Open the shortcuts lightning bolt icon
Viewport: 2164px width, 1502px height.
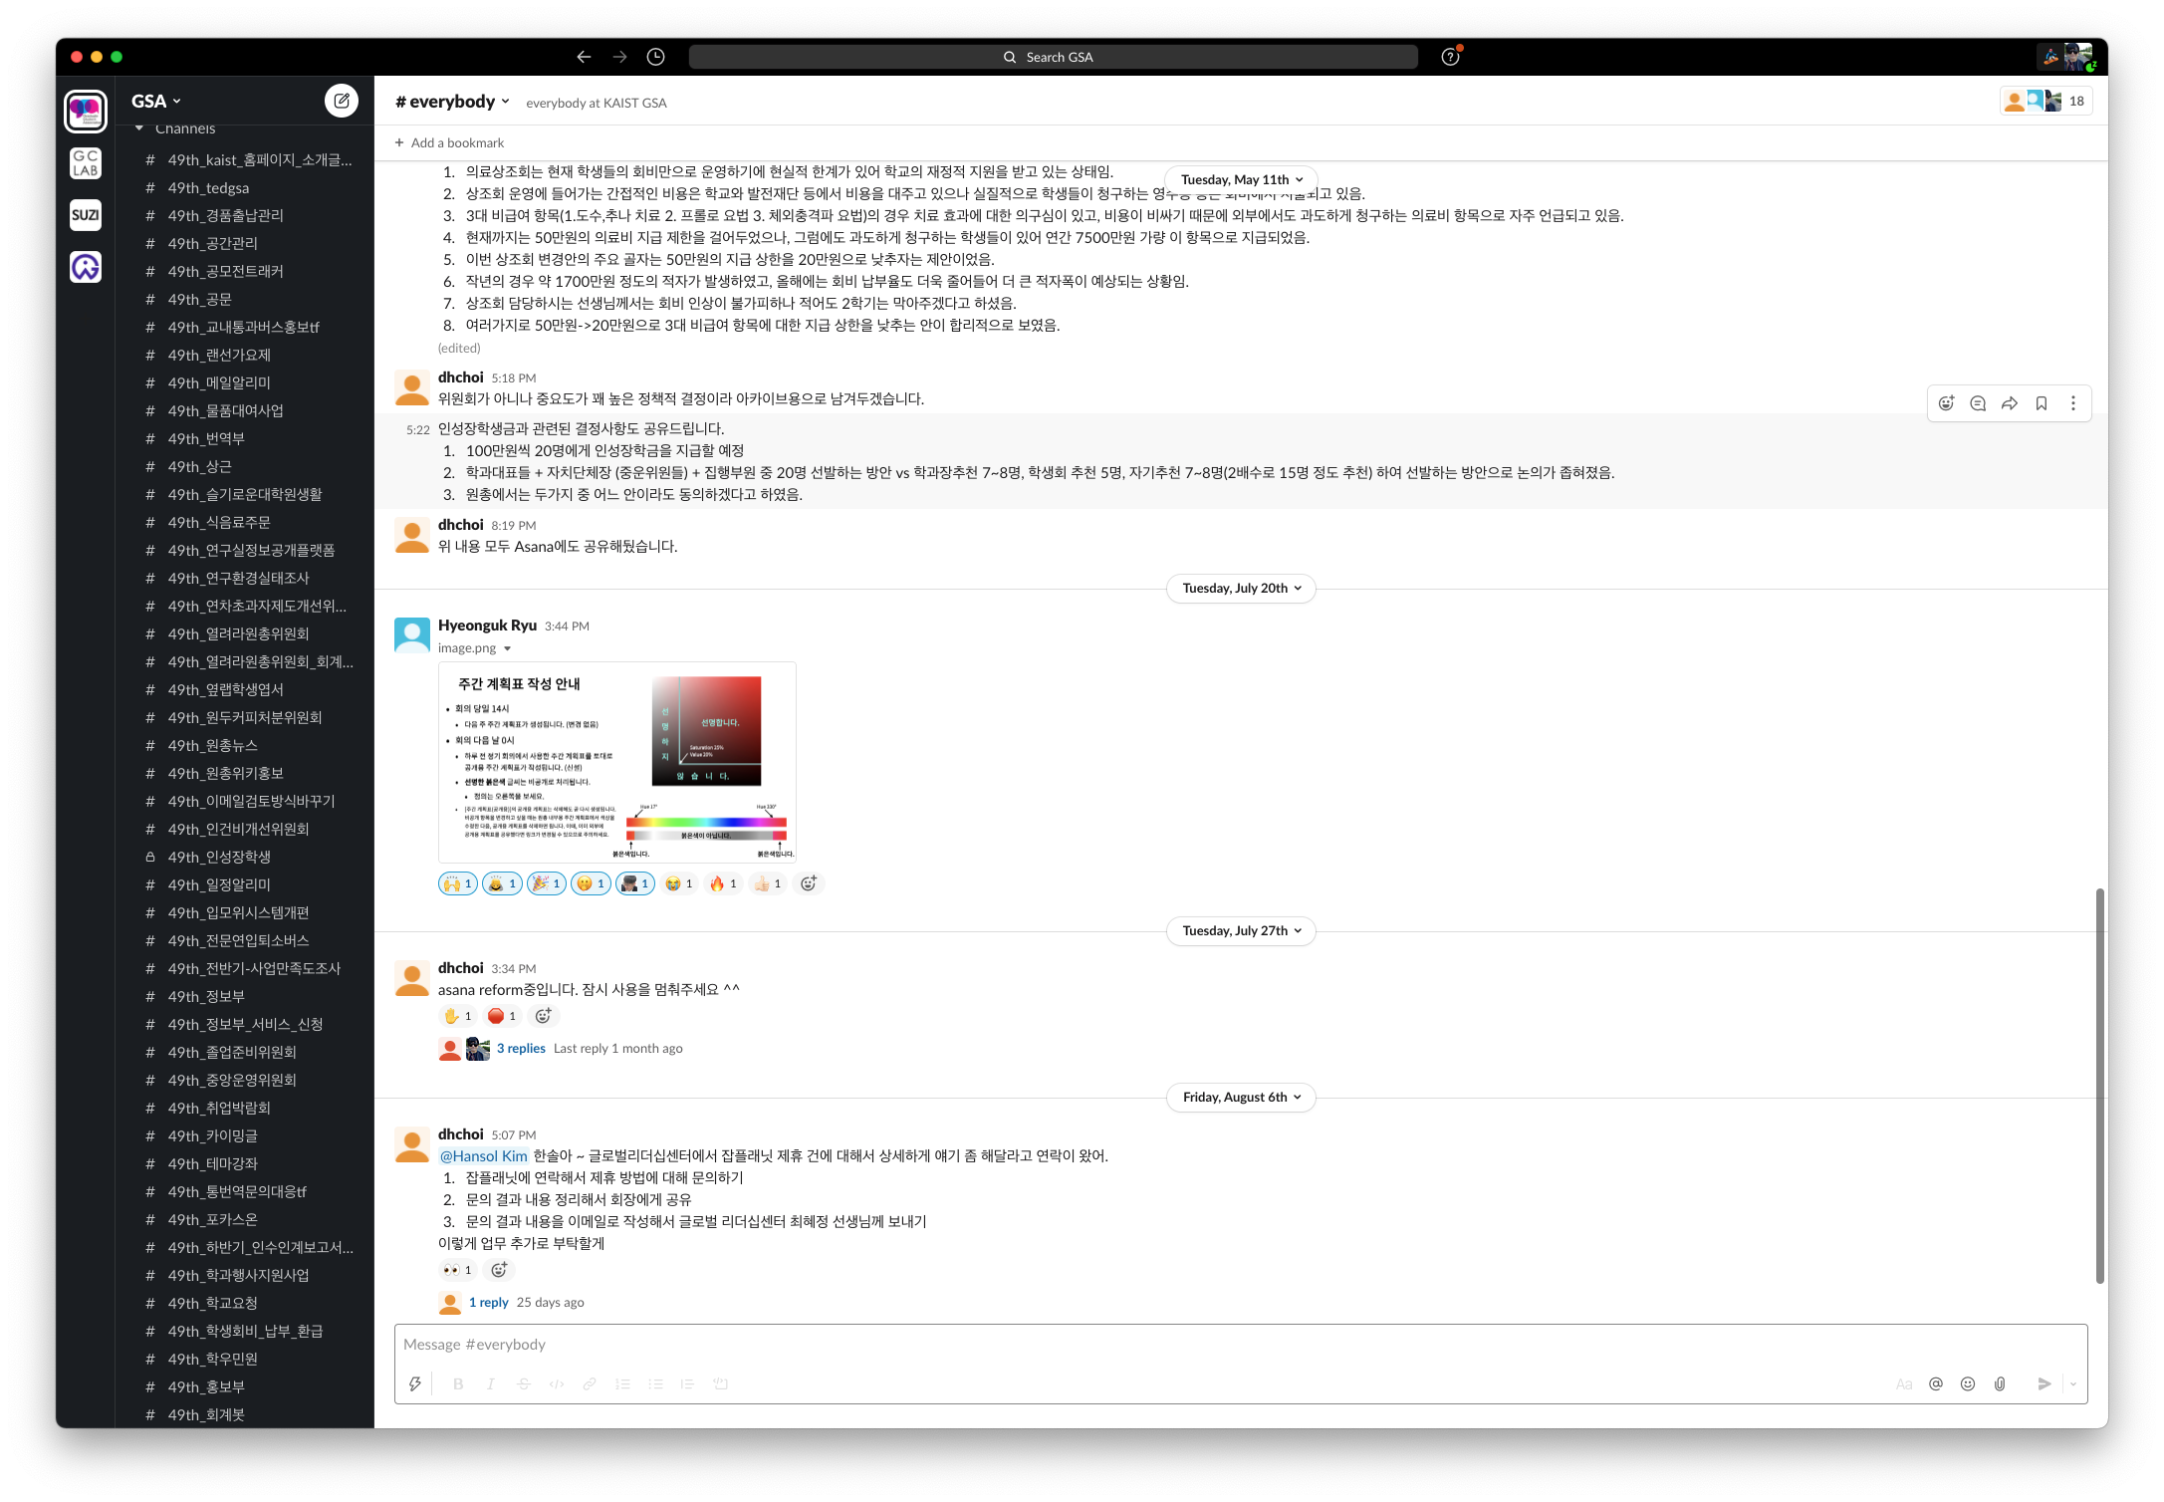(414, 1383)
